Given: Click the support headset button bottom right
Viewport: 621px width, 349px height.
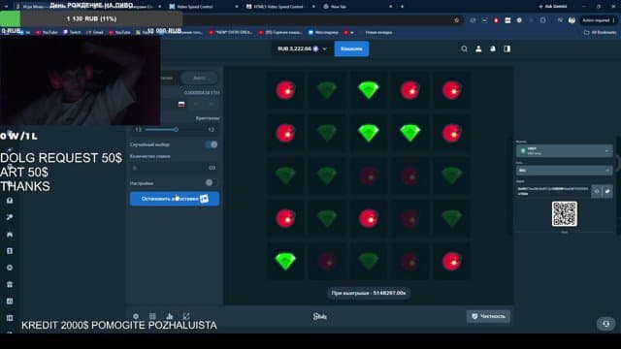Looking at the screenshot, I should (605, 324).
